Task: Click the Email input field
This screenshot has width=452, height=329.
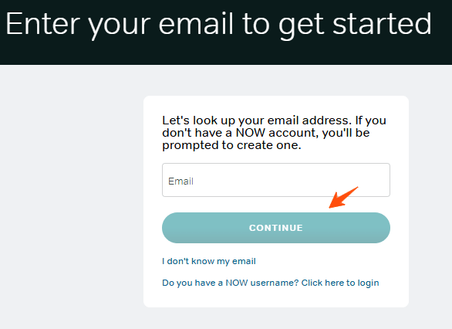Action: click(276, 180)
